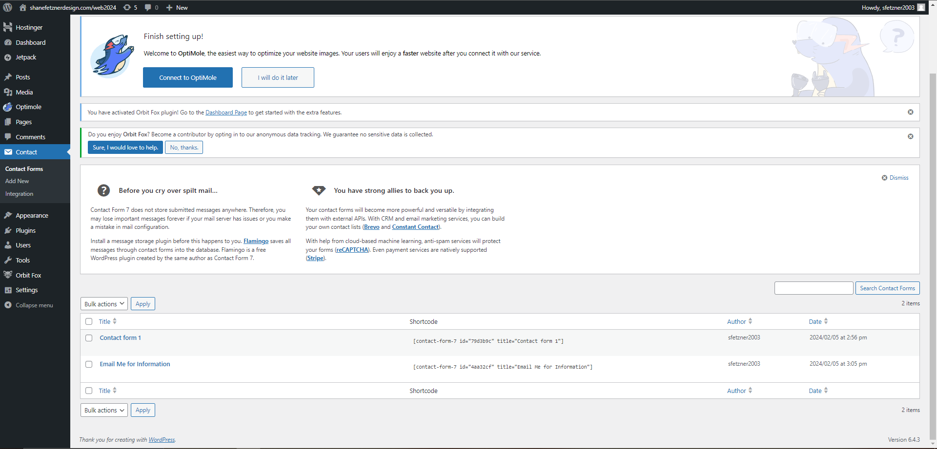Screen dimensions: 937x449
Task: Check the Contact form 1 checkbox
Action: (x=89, y=338)
